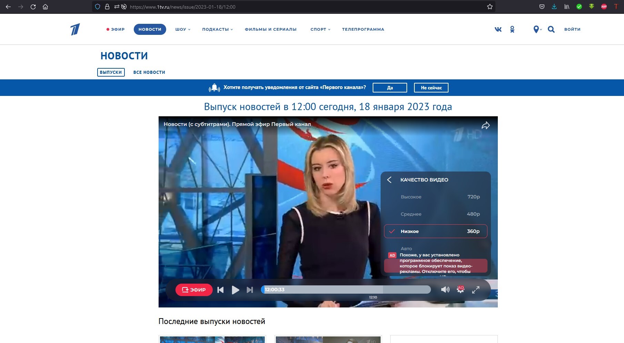
Task: Bookmark this page with the star icon
Action: tap(490, 7)
